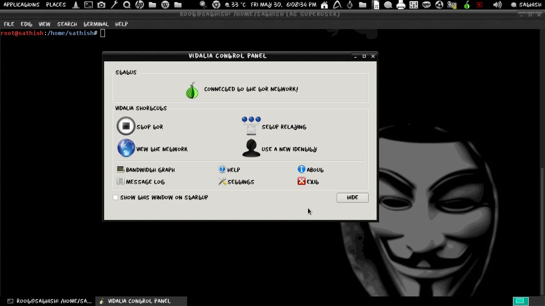Toggle Show this window on startup checkbox
Viewport: 545px width, 306px height.
click(115, 198)
